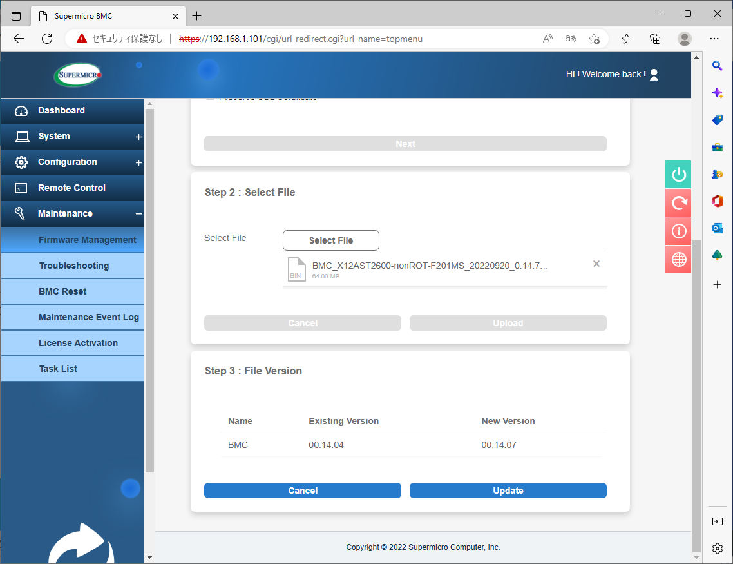Remove the selected BMC firmware file
This screenshot has width=733, height=564.
[x=596, y=264]
